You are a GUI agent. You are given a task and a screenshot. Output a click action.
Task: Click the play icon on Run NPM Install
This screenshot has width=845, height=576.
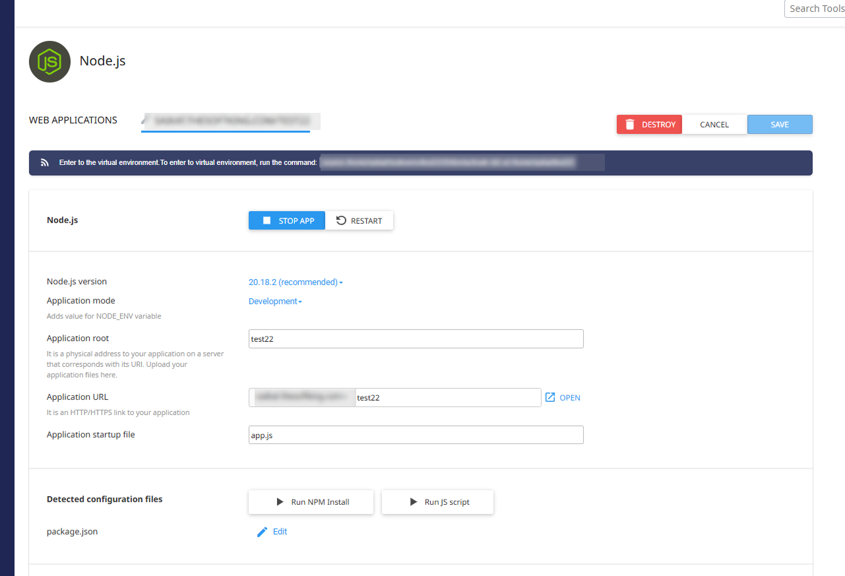[280, 502]
